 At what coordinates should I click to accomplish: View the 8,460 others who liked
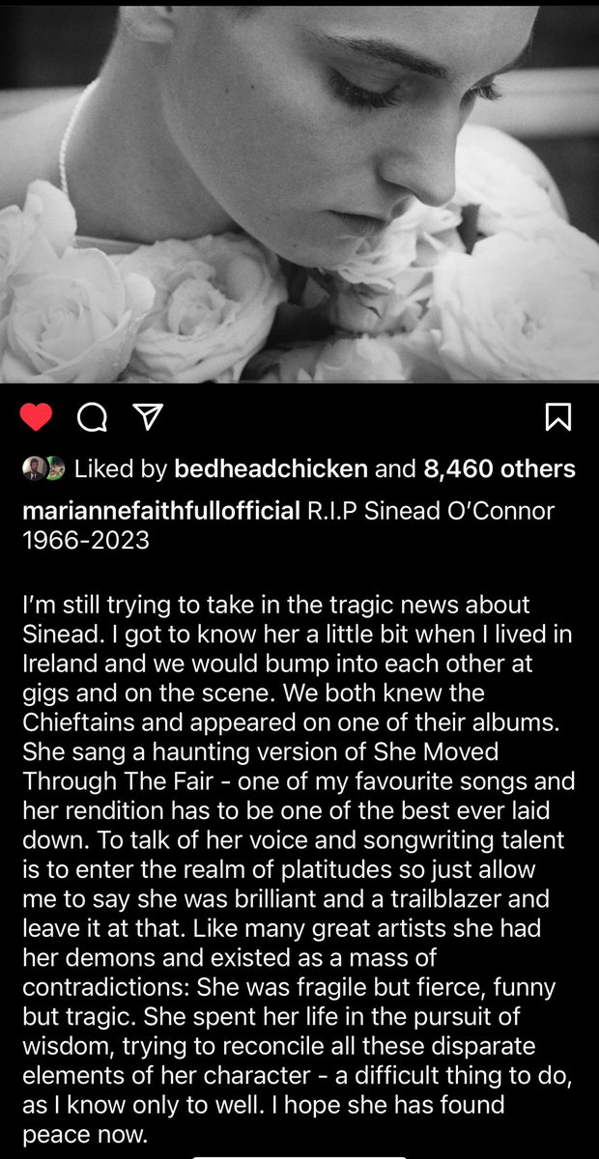tap(499, 469)
